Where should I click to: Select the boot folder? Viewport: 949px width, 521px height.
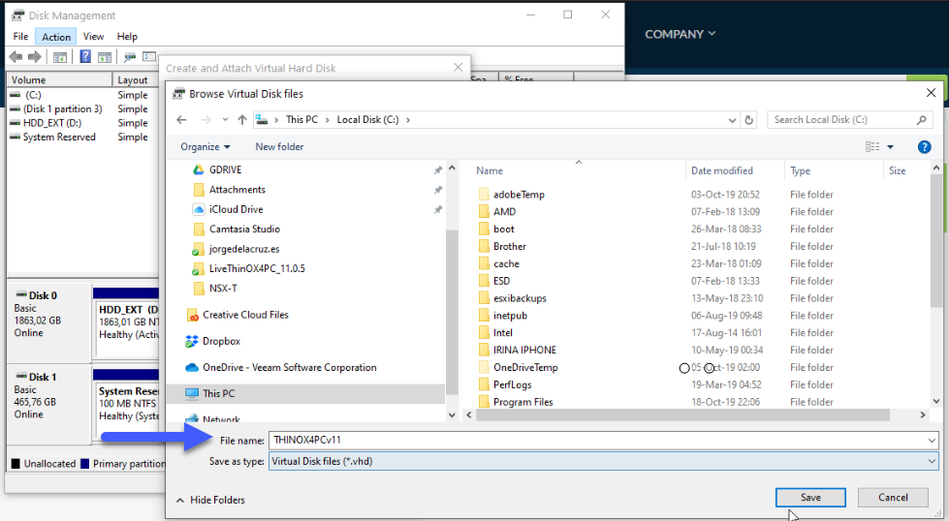(x=503, y=230)
